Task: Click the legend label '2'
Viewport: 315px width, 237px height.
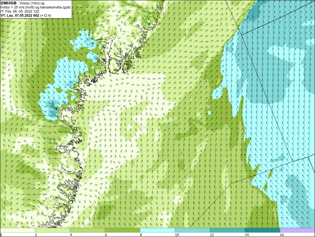Action: [36, 235]
